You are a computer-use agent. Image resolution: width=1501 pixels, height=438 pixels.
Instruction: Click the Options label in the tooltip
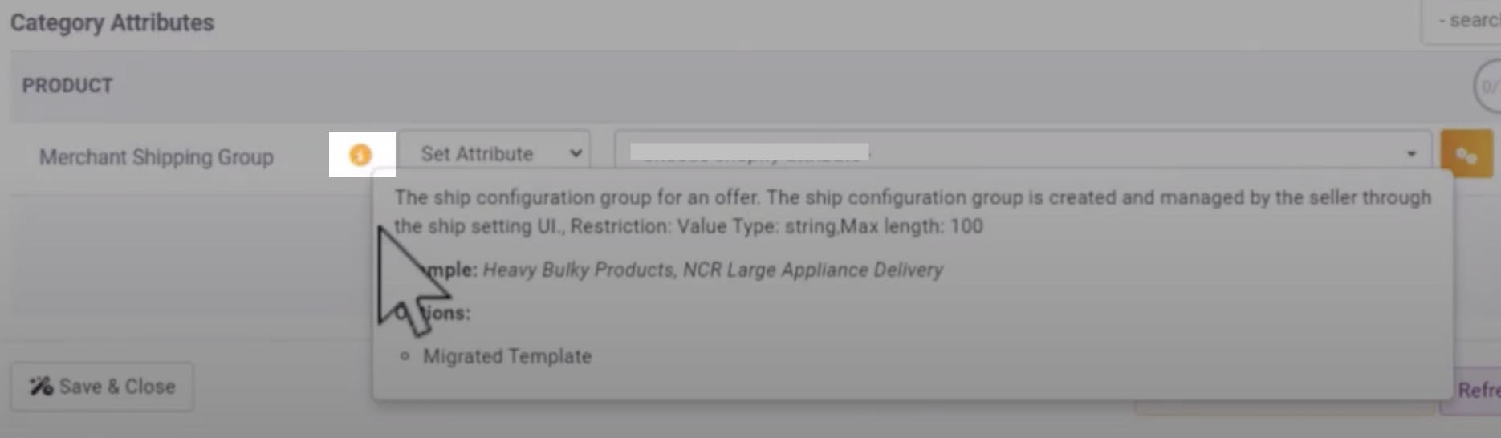pos(445,313)
